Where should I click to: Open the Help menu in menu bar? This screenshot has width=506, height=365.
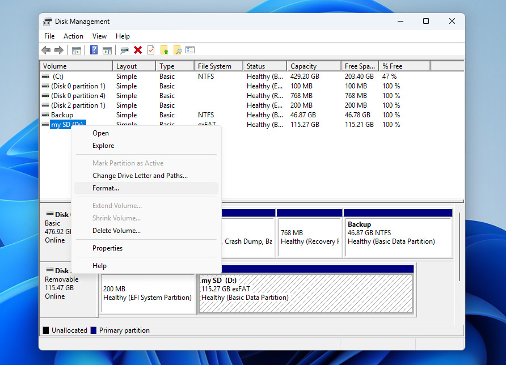click(123, 36)
